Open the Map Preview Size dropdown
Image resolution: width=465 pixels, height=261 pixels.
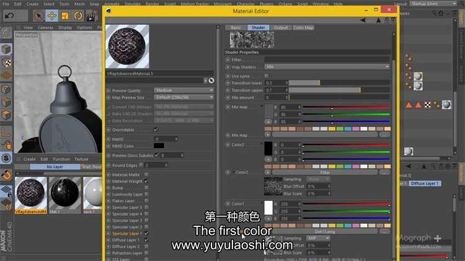tap(184, 97)
